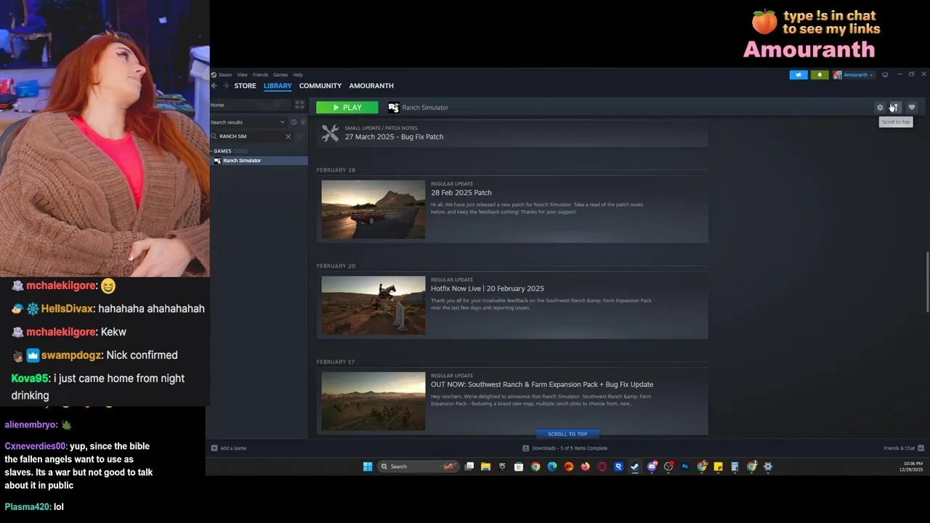Sort library by recent activity clock icon

point(294,122)
